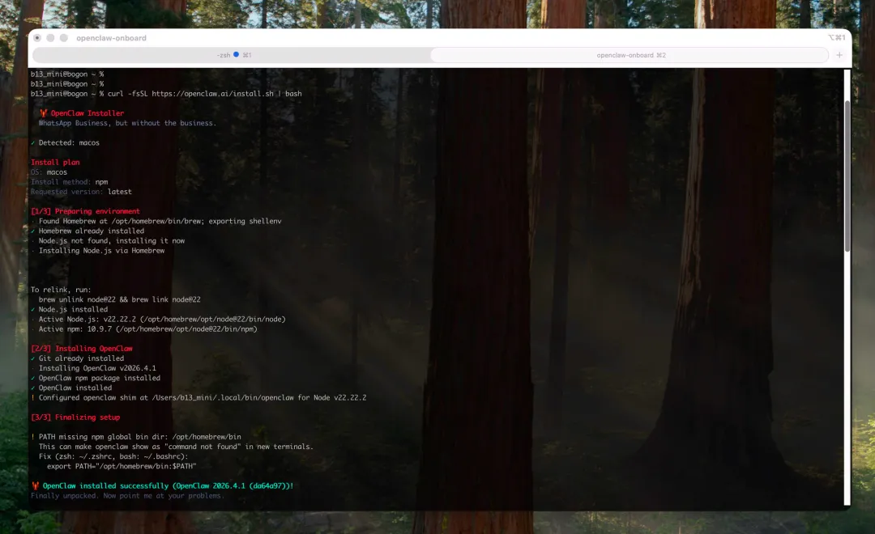Click the 'Install method: npm' line

click(69, 182)
